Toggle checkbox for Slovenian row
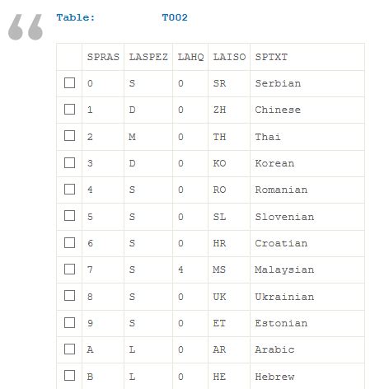 pos(69,216)
